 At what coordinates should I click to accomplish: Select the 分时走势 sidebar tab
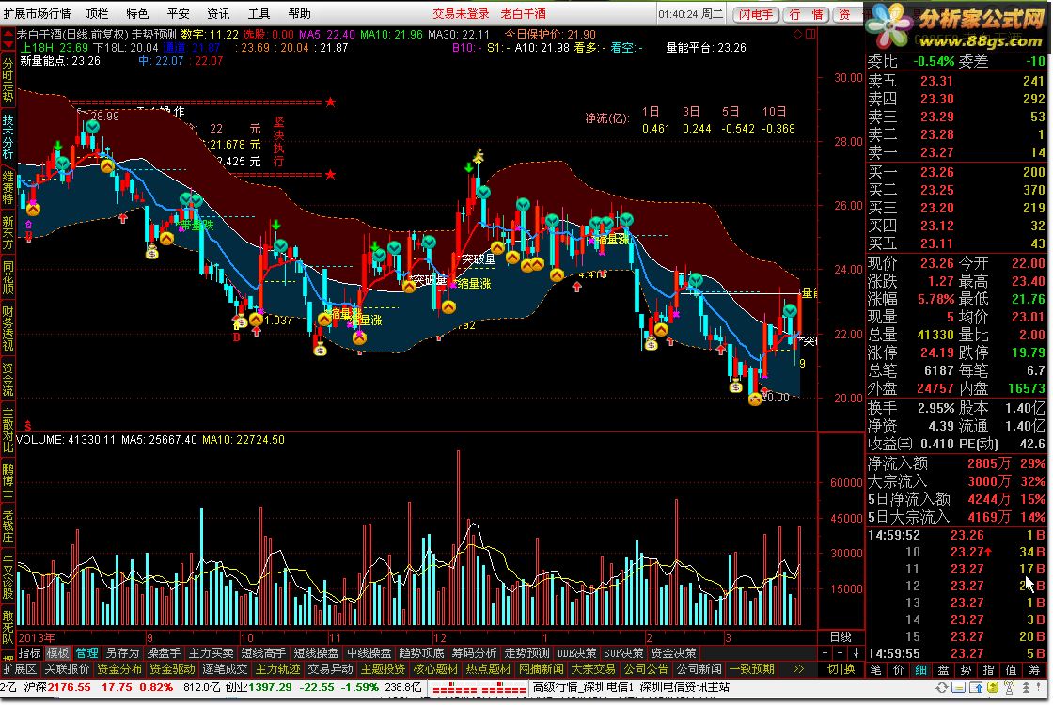point(8,81)
